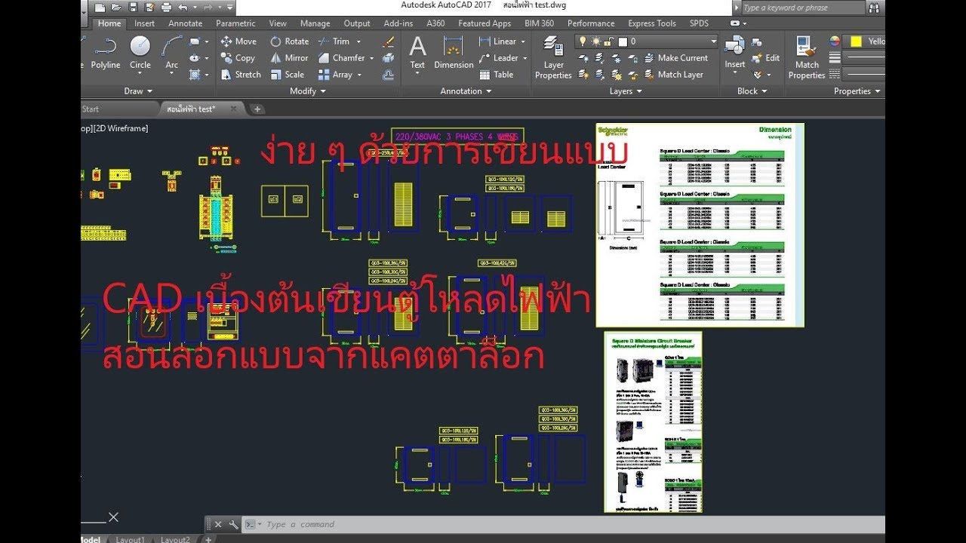Click the Insert block icon

pyautogui.click(x=735, y=52)
